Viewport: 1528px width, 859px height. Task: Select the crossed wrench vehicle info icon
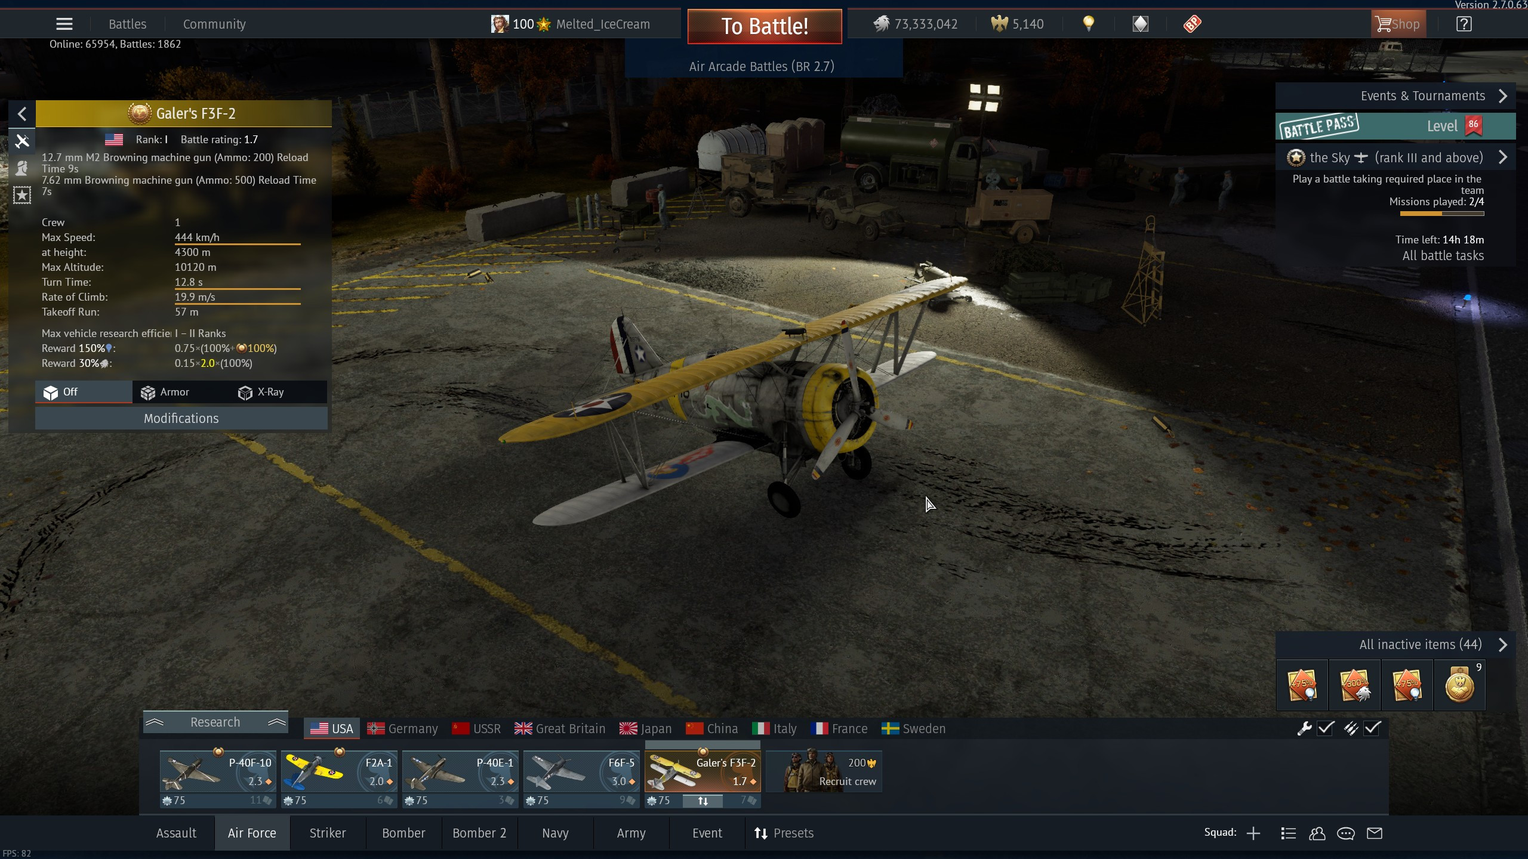pyautogui.click(x=22, y=141)
